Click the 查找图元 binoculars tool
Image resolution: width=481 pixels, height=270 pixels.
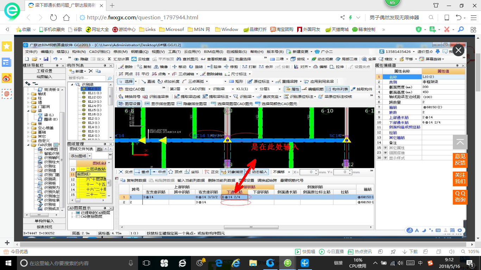coord(187,59)
